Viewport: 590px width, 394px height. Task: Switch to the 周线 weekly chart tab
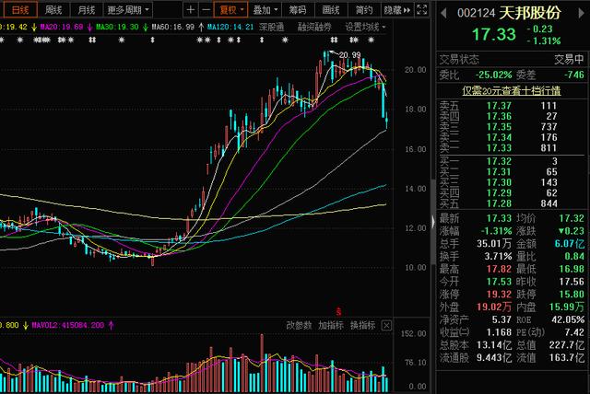point(53,9)
